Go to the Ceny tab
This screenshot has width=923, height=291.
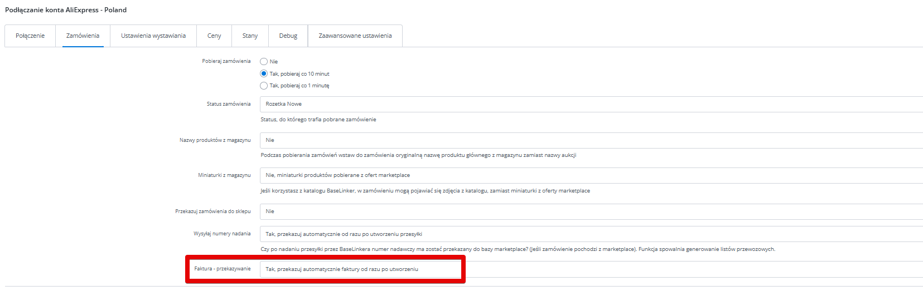coord(214,36)
